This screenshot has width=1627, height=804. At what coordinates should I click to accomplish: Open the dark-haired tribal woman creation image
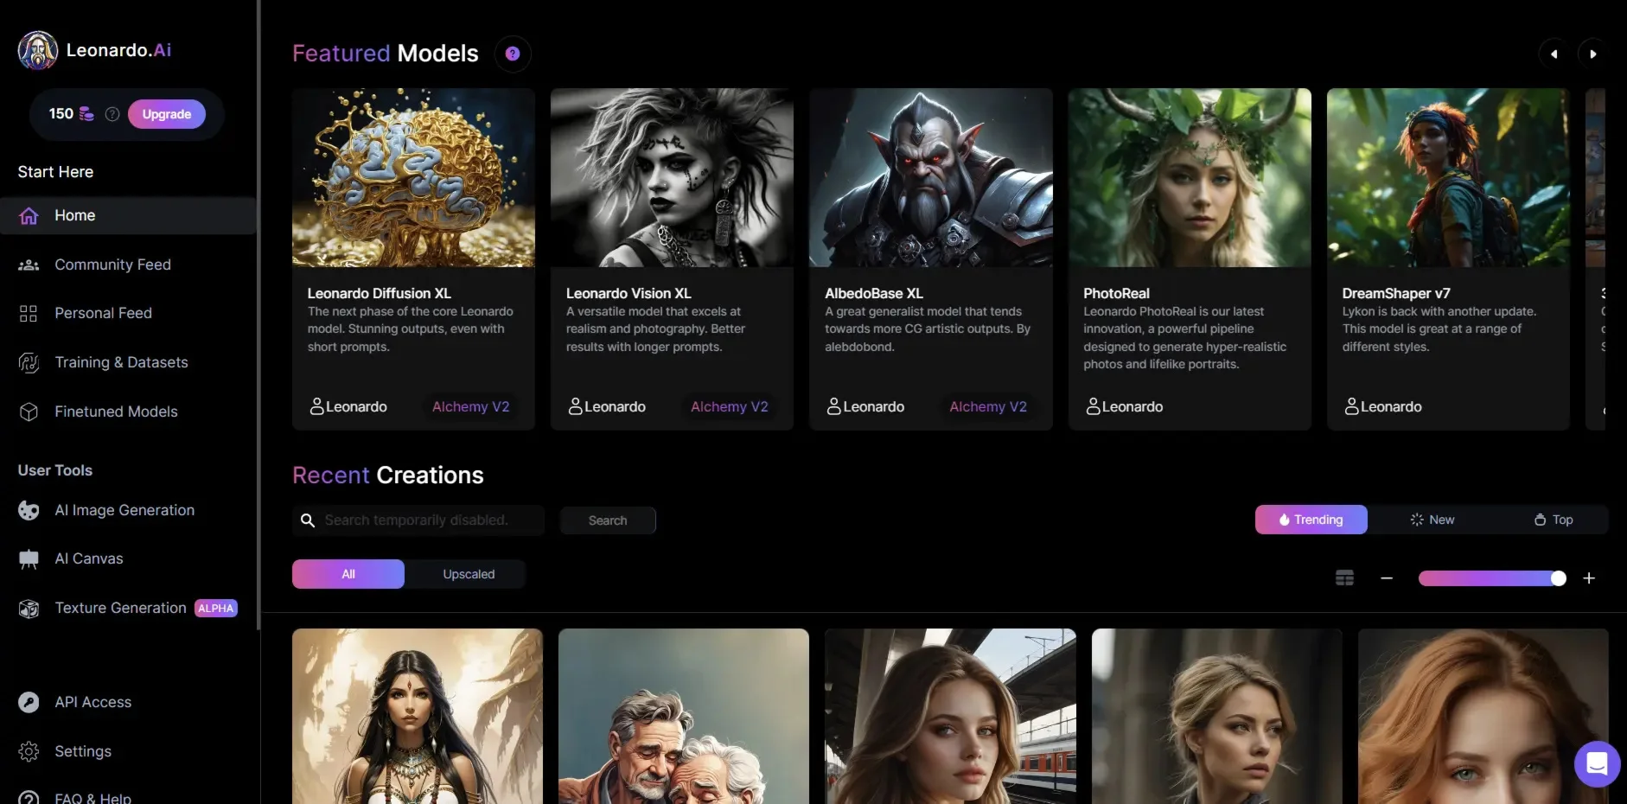418,716
